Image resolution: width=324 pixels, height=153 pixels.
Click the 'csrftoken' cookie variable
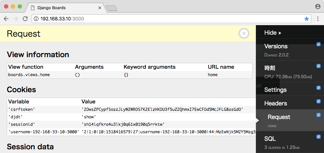click(x=21, y=109)
